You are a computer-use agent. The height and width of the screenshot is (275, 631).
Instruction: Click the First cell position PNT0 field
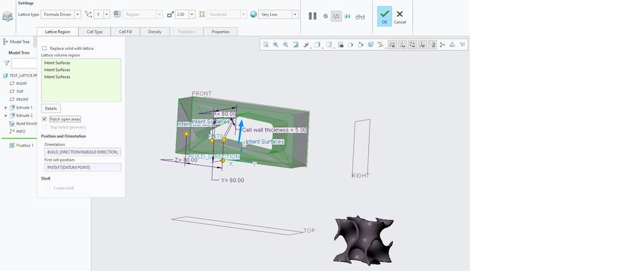(81, 168)
